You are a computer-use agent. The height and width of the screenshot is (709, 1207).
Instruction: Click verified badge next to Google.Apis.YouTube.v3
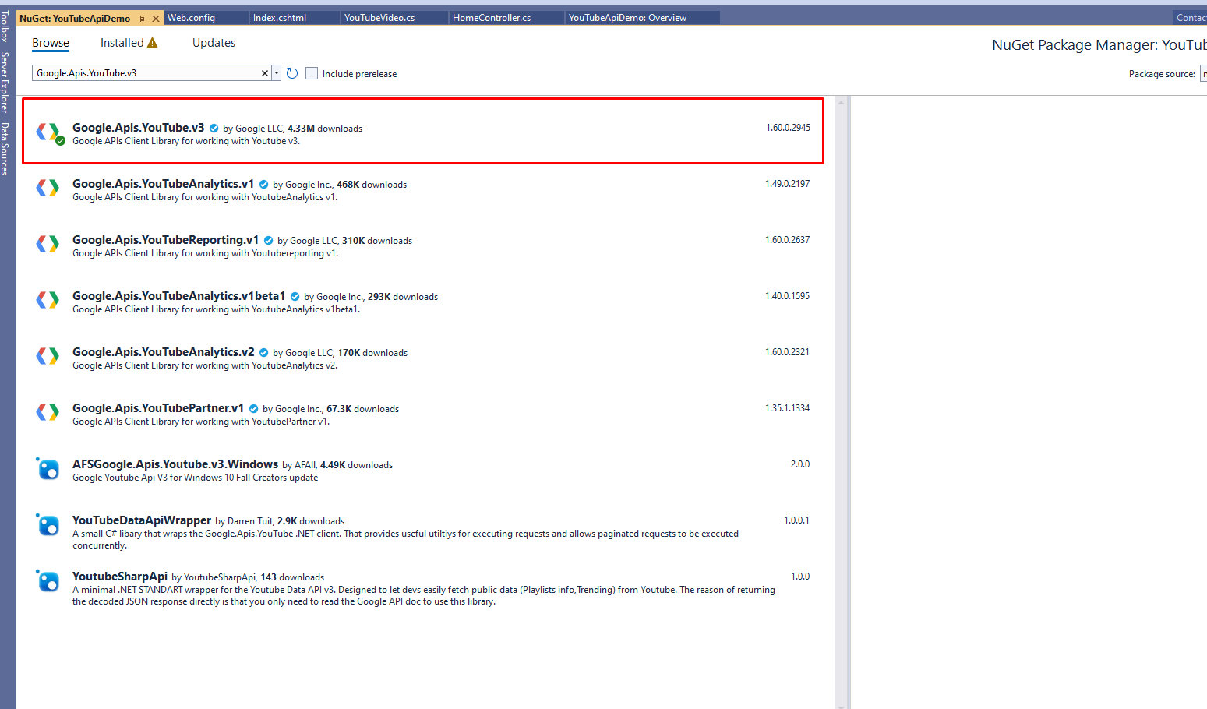(214, 129)
